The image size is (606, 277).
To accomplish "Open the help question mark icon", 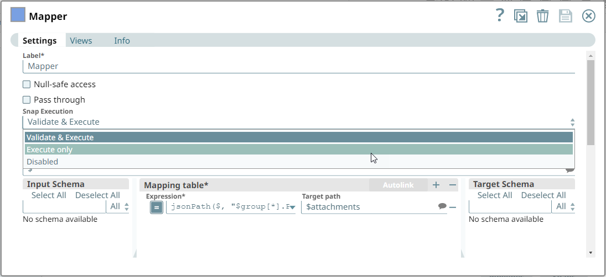I will (500, 15).
